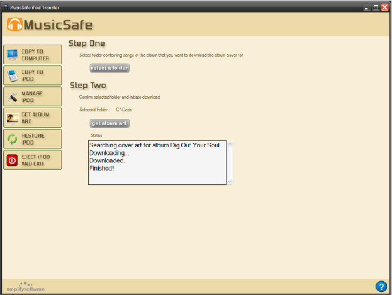
Task: Click the computer monitor icon
Action: (12, 55)
